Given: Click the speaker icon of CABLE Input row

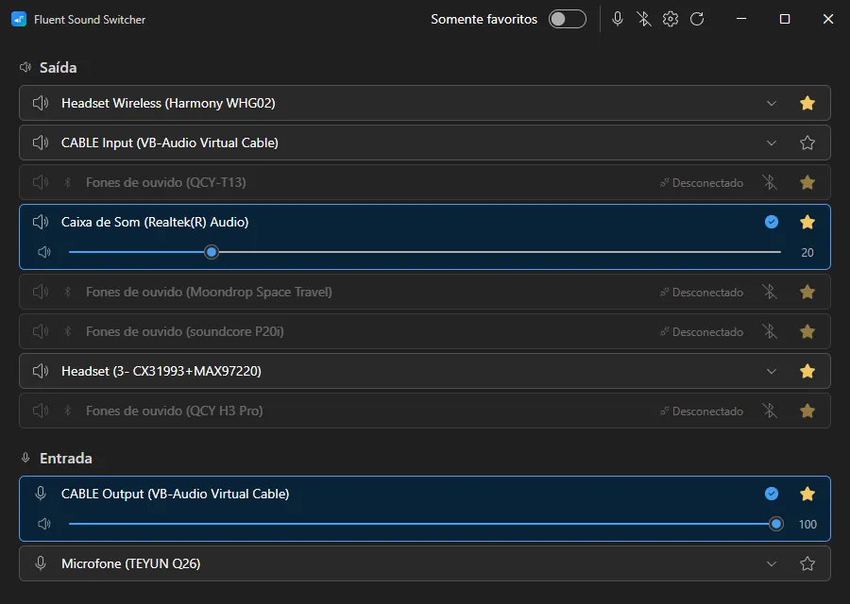Looking at the screenshot, I should point(41,143).
